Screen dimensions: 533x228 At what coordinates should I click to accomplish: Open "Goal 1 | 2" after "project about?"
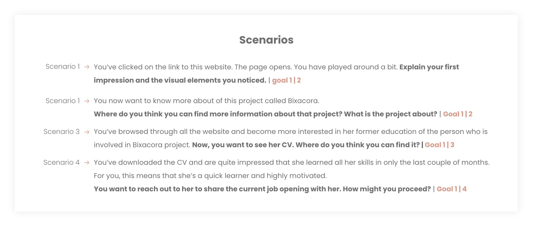(x=458, y=114)
